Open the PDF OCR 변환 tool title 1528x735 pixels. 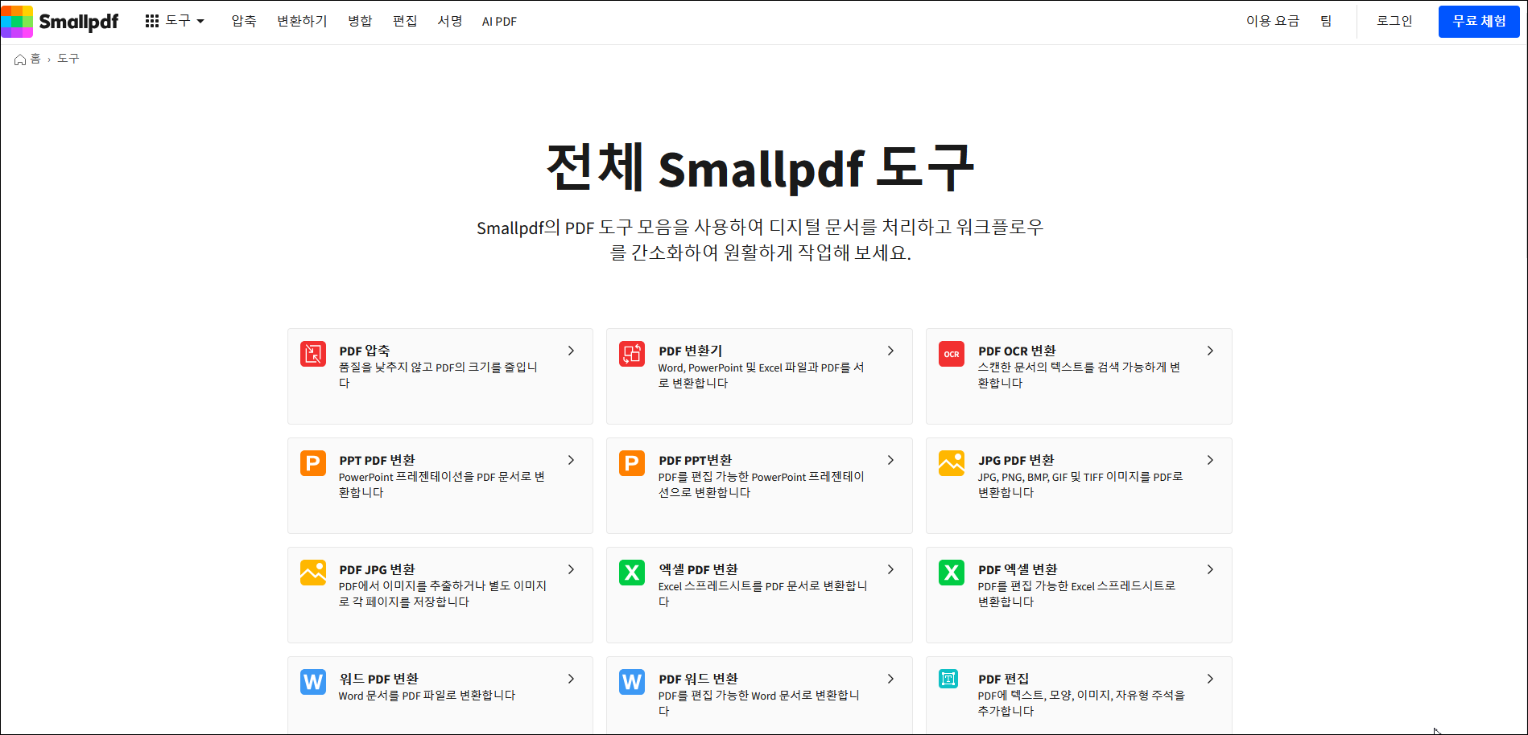[x=1017, y=351]
